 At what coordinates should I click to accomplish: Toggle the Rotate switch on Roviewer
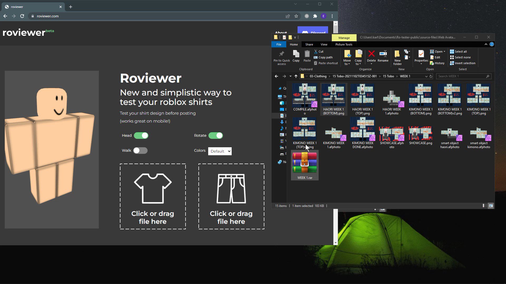pos(215,135)
